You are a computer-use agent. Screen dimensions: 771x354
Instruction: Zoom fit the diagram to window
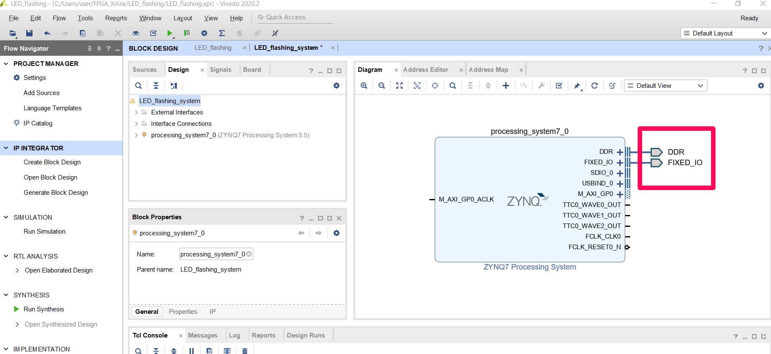399,86
